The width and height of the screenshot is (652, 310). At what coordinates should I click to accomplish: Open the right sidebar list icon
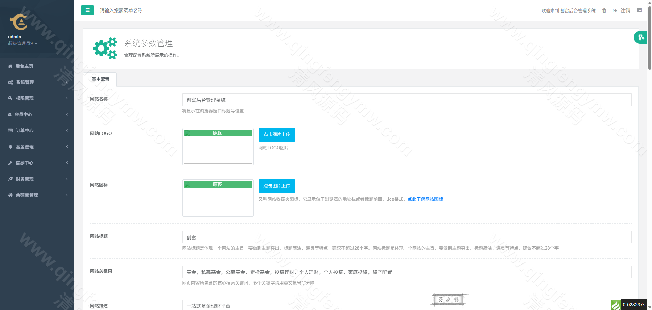[x=639, y=11]
